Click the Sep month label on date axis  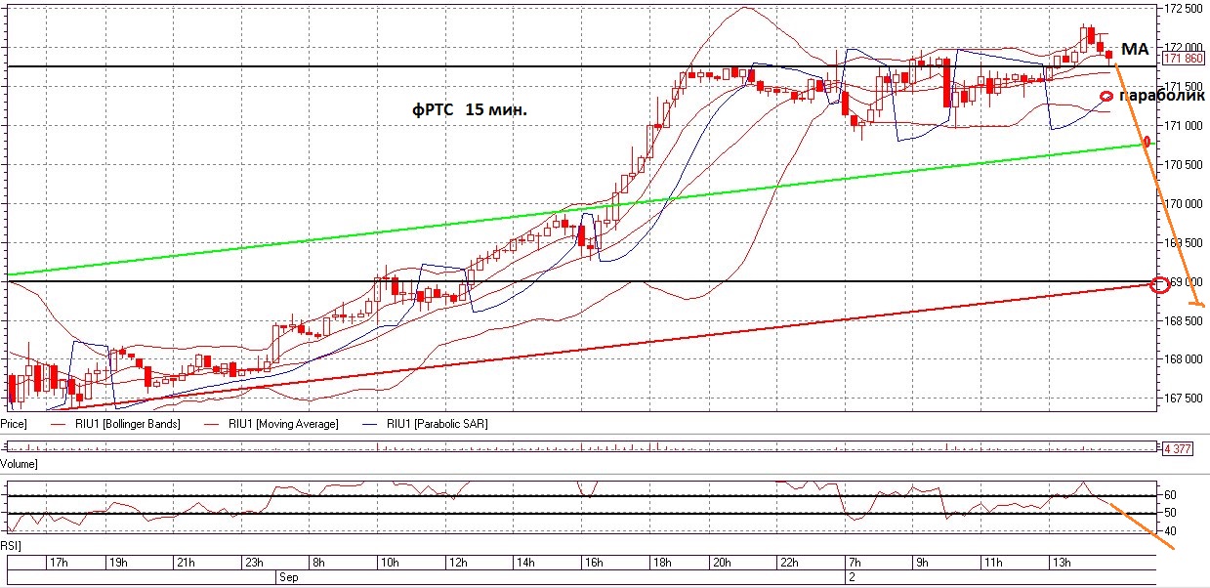(x=288, y=577)
